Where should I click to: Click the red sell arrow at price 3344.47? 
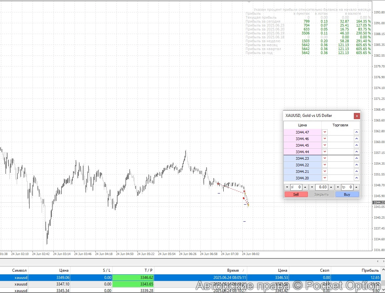click(325, 132)
